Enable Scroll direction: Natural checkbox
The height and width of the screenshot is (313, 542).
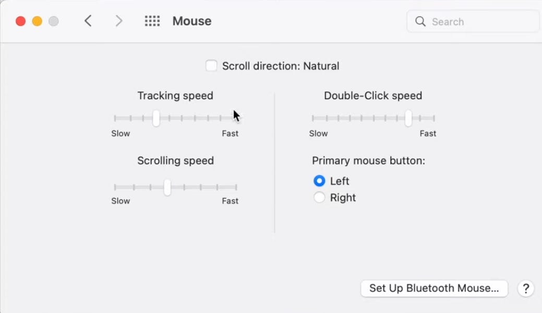211,66
